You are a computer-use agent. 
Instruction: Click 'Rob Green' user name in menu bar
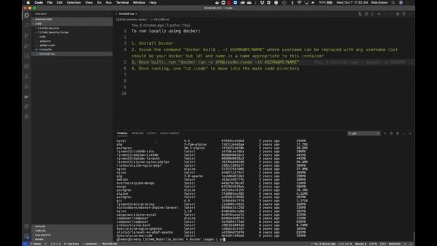pyautogui.click(x=380, y=3)
